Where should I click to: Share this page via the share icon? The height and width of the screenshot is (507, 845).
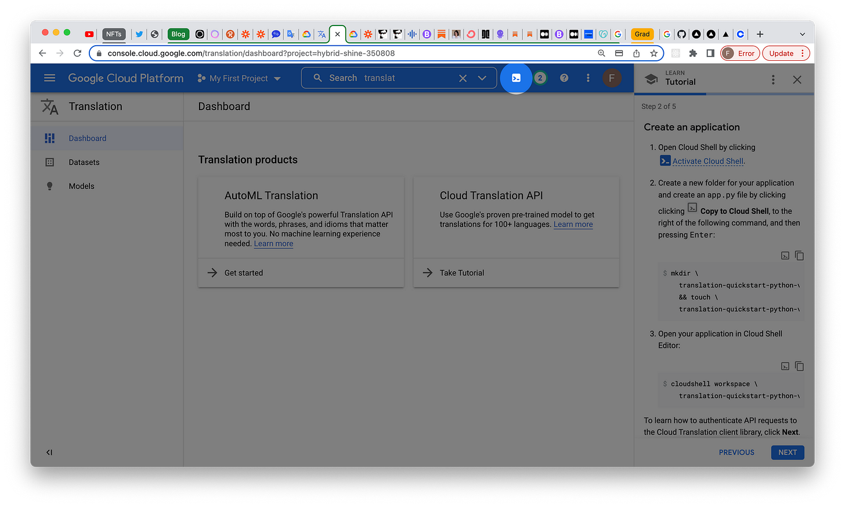pos(637,53)
